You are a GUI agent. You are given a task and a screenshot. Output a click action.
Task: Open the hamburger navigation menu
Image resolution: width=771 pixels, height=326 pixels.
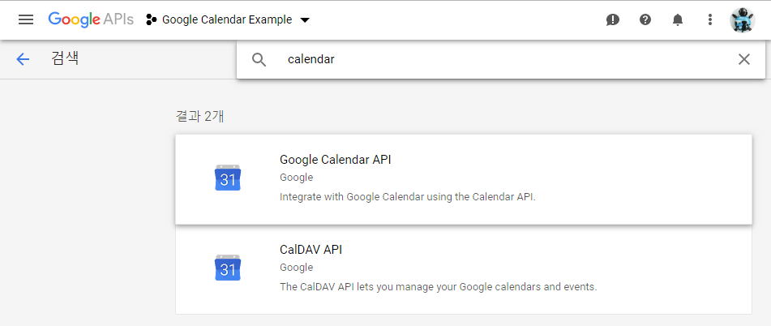tap(26, 19)
